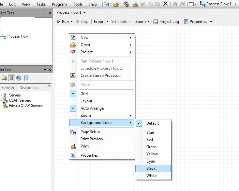Screen dimensions: 239x191
Task: Select Blue background color
Action: point(153,132)
